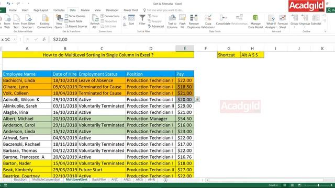Click Recent Sources button
The width and height of the screenshot is (335, 188).
76,27
